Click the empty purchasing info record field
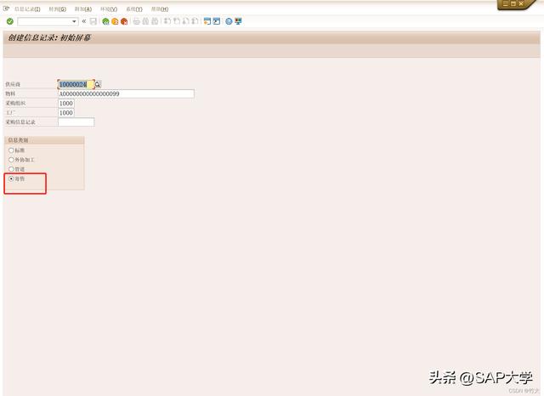 click(x=76, y=122)
